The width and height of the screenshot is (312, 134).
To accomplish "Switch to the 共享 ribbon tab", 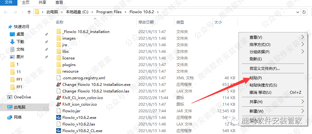I will (x=42, y=2).
